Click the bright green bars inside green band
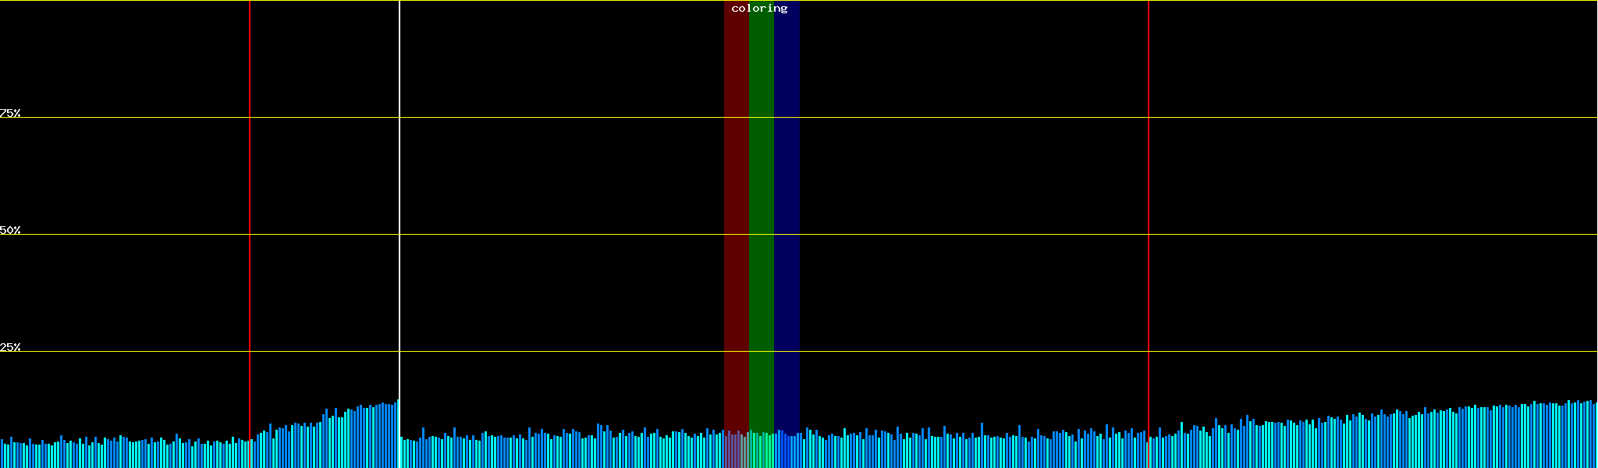This screenshot has width=1598, height=468. [761, 450]
